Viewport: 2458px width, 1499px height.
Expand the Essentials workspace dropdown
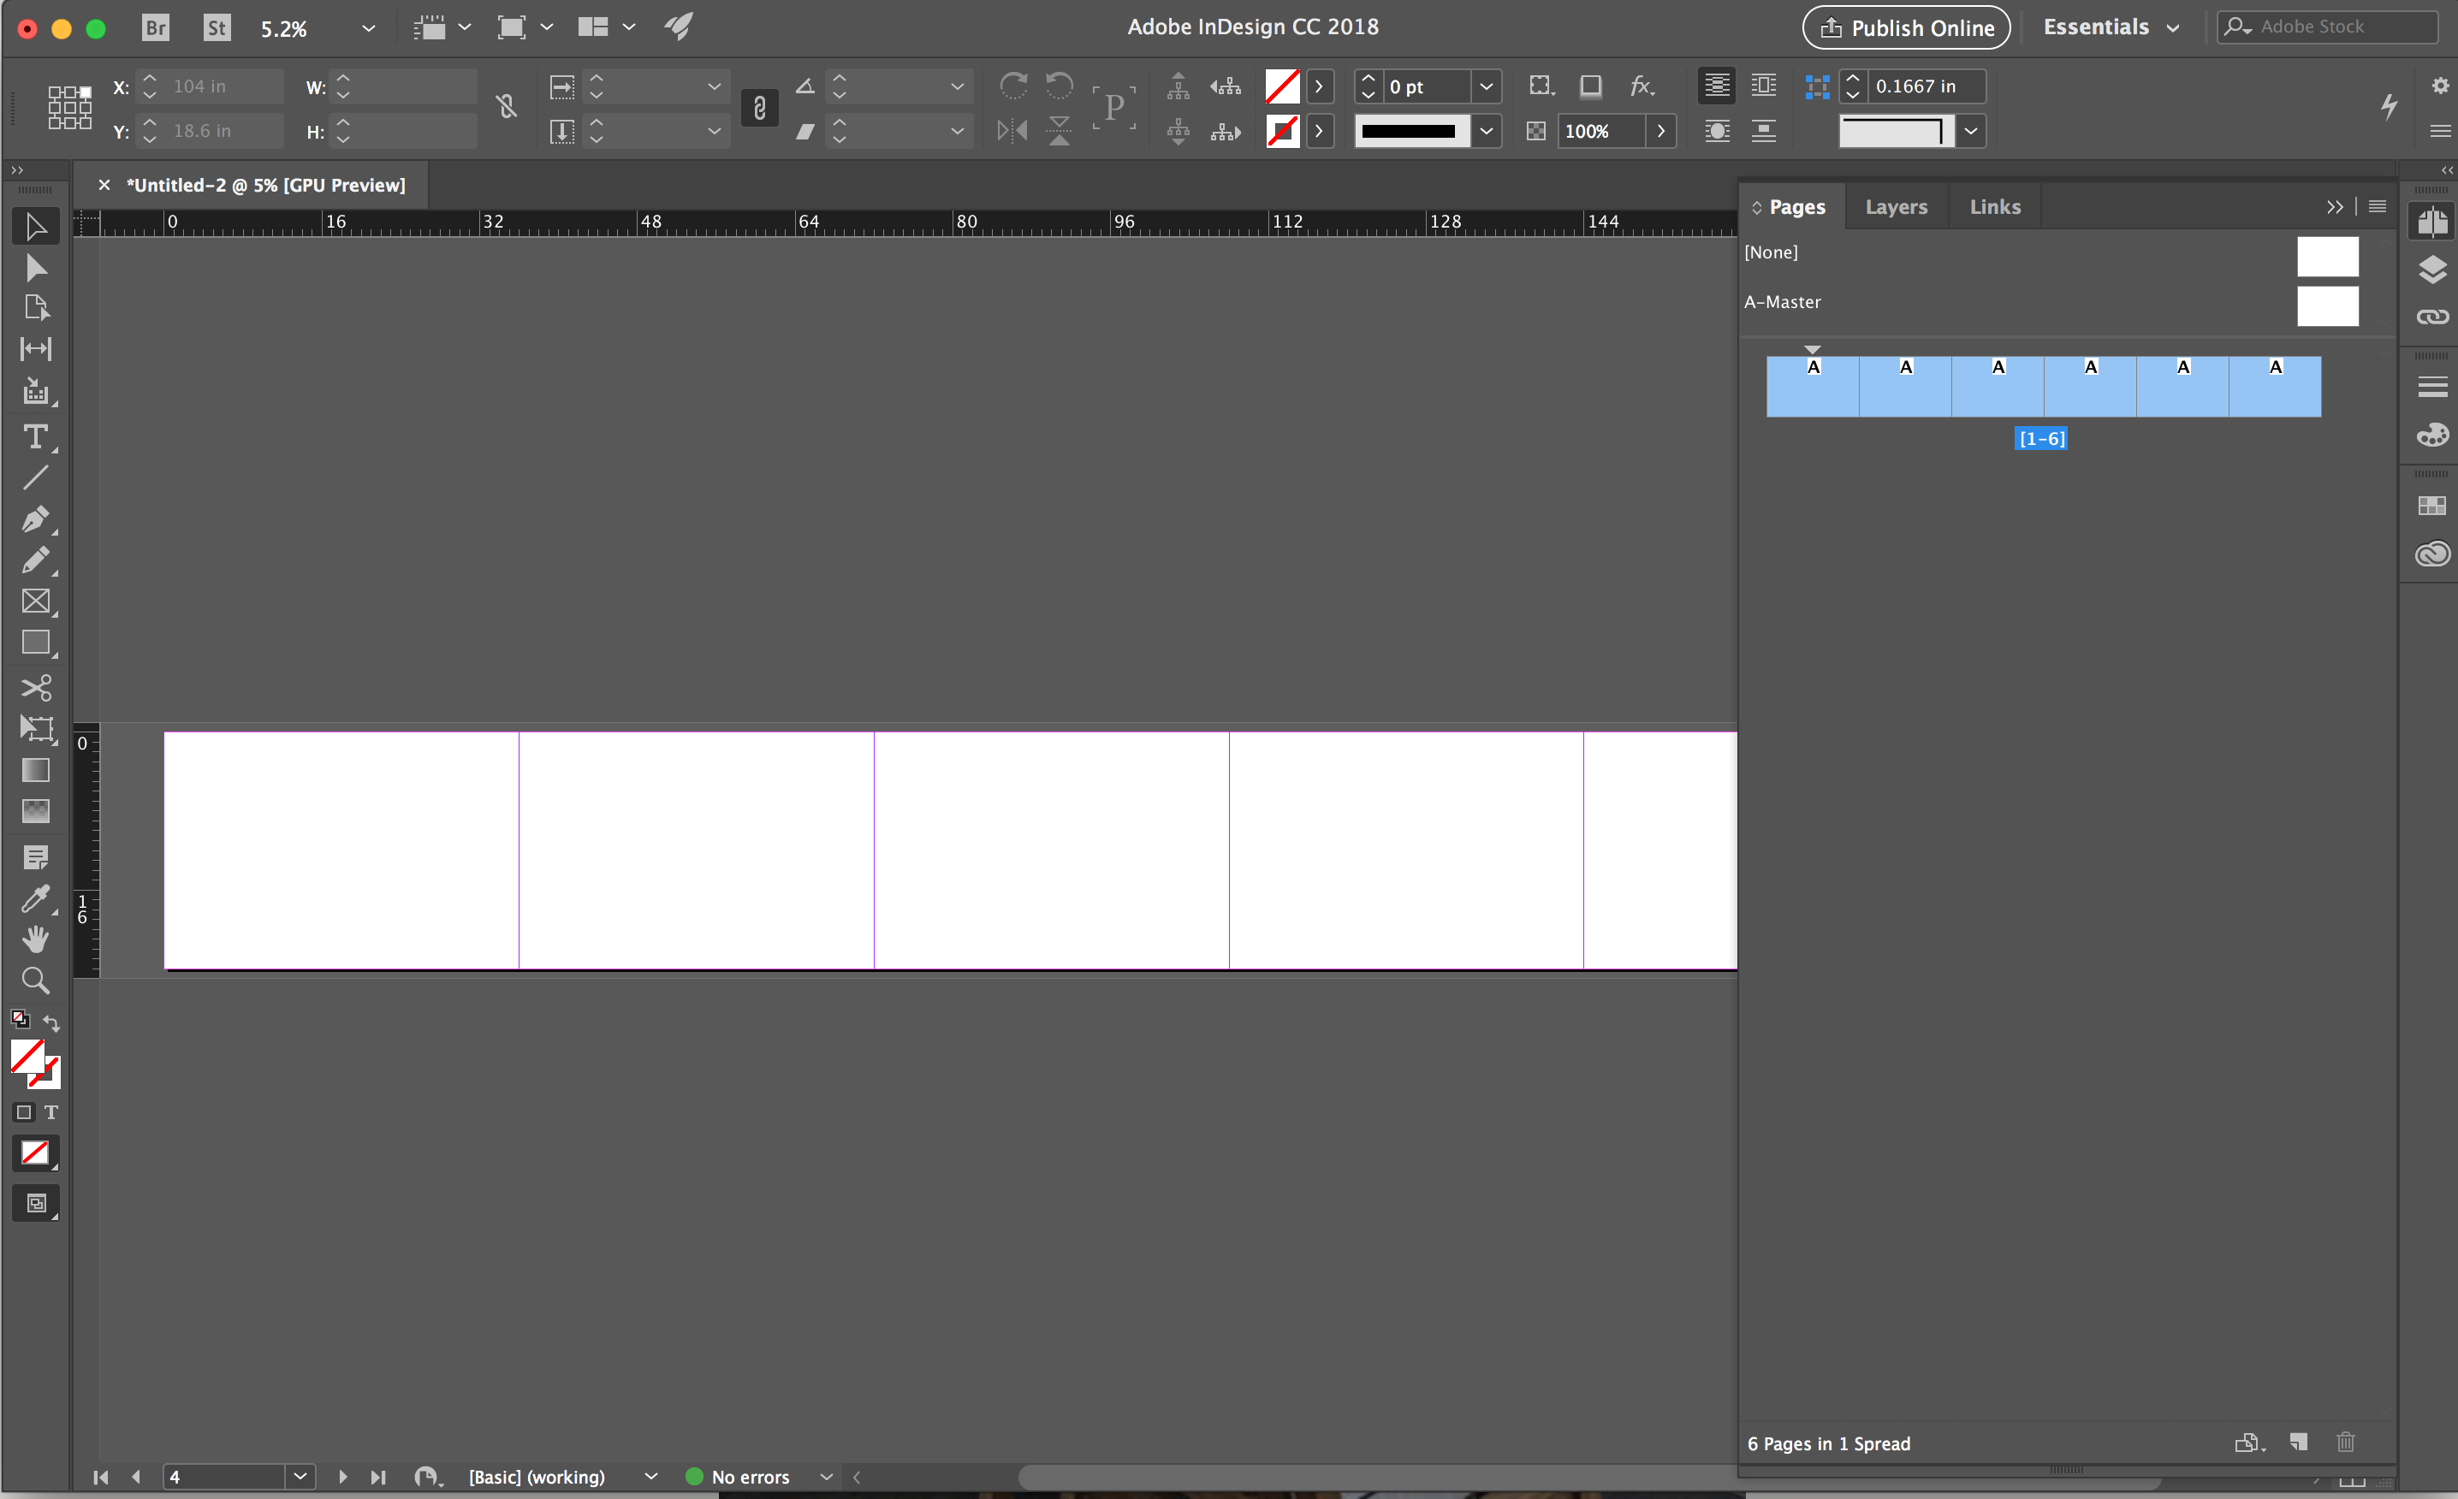point(2174,28)
